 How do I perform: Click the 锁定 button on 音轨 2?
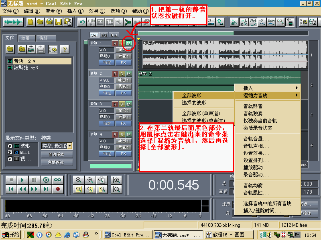(x=106, y=93)
